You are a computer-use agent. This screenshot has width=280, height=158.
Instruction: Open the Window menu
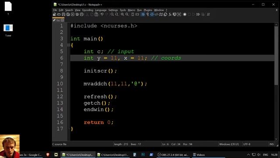[x=159, y=10]
